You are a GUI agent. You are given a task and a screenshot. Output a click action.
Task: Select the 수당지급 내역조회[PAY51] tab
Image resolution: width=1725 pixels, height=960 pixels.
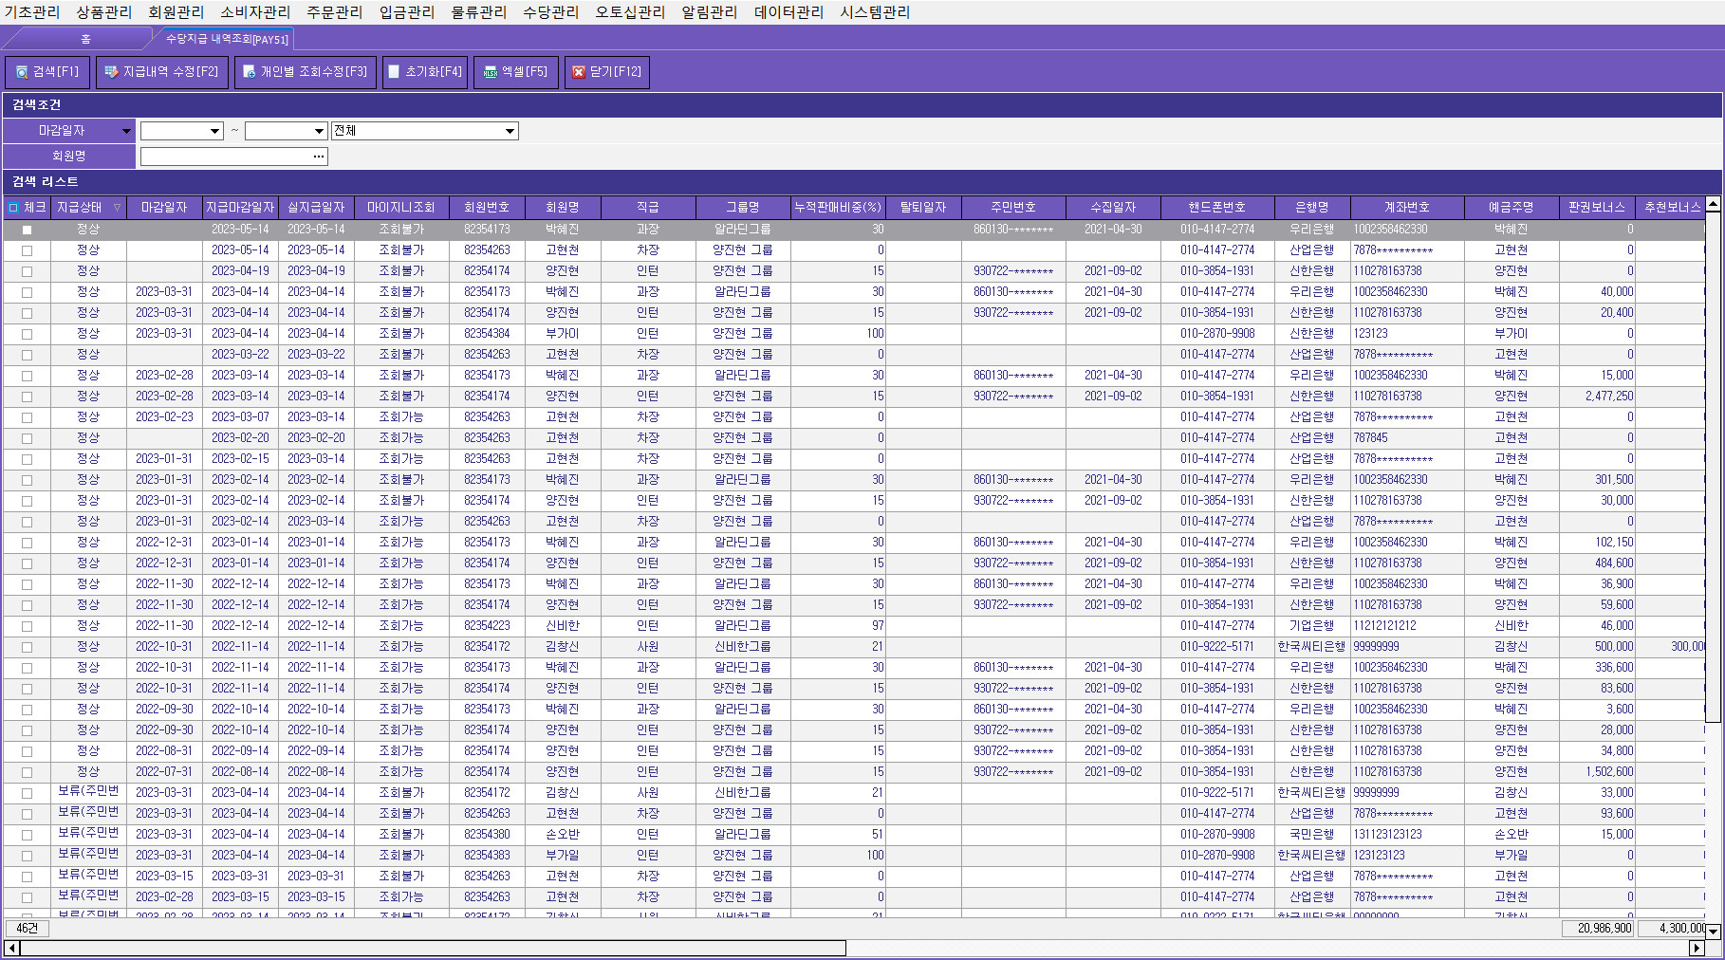227,39
